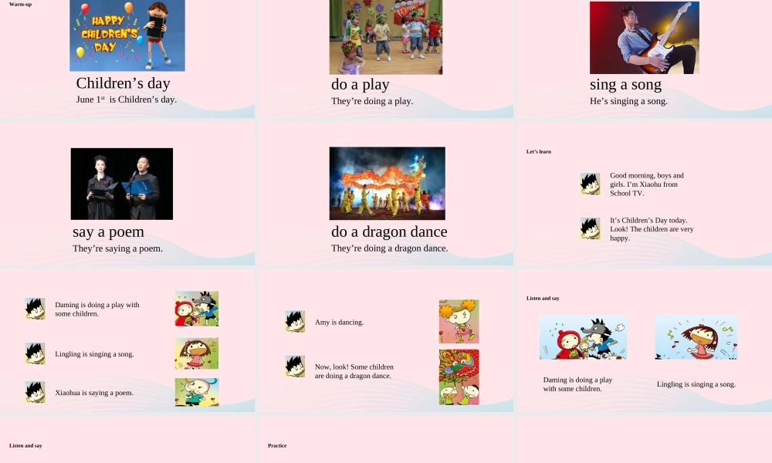Click Xiaohu avatar beside 'Good morning, boys and girls'
The image size is (772, 463).
pos(590,184)
